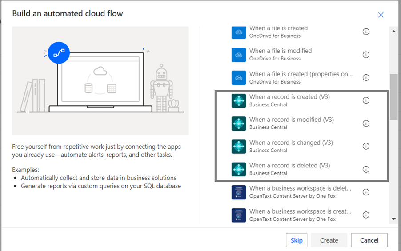Show info for 'When a business workspace is deleted'
Viewport: 401px width, 251px height.
366,192
